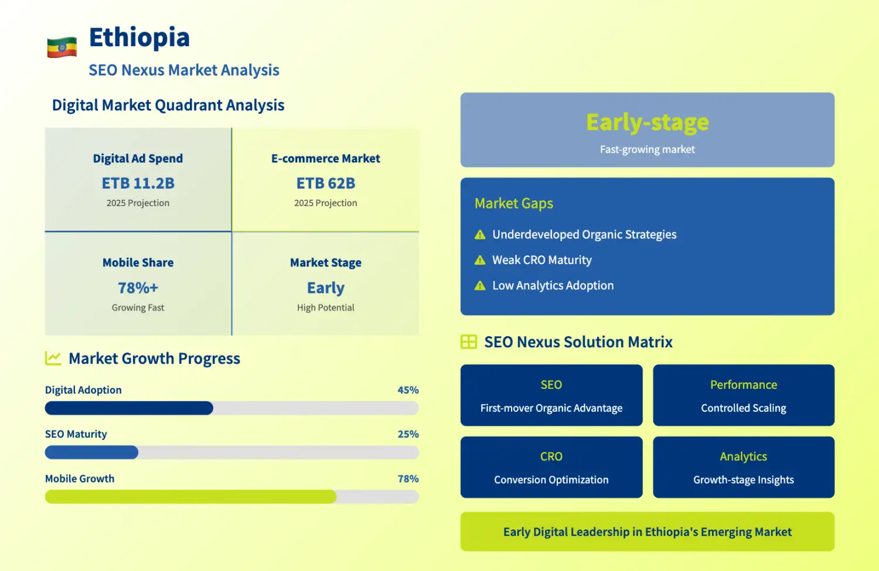
Task: Click the Early-stage market banner
Action: 647,130
